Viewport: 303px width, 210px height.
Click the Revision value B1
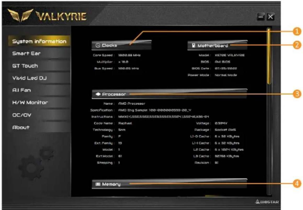click(216, 163)
